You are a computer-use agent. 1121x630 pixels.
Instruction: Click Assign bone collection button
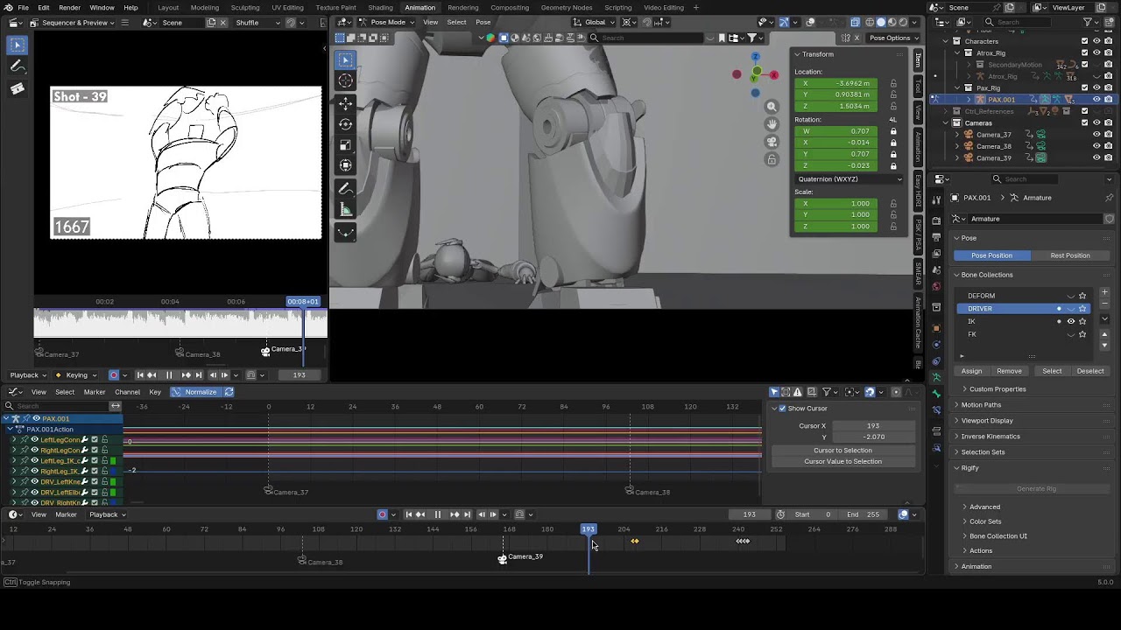[971, 371]
